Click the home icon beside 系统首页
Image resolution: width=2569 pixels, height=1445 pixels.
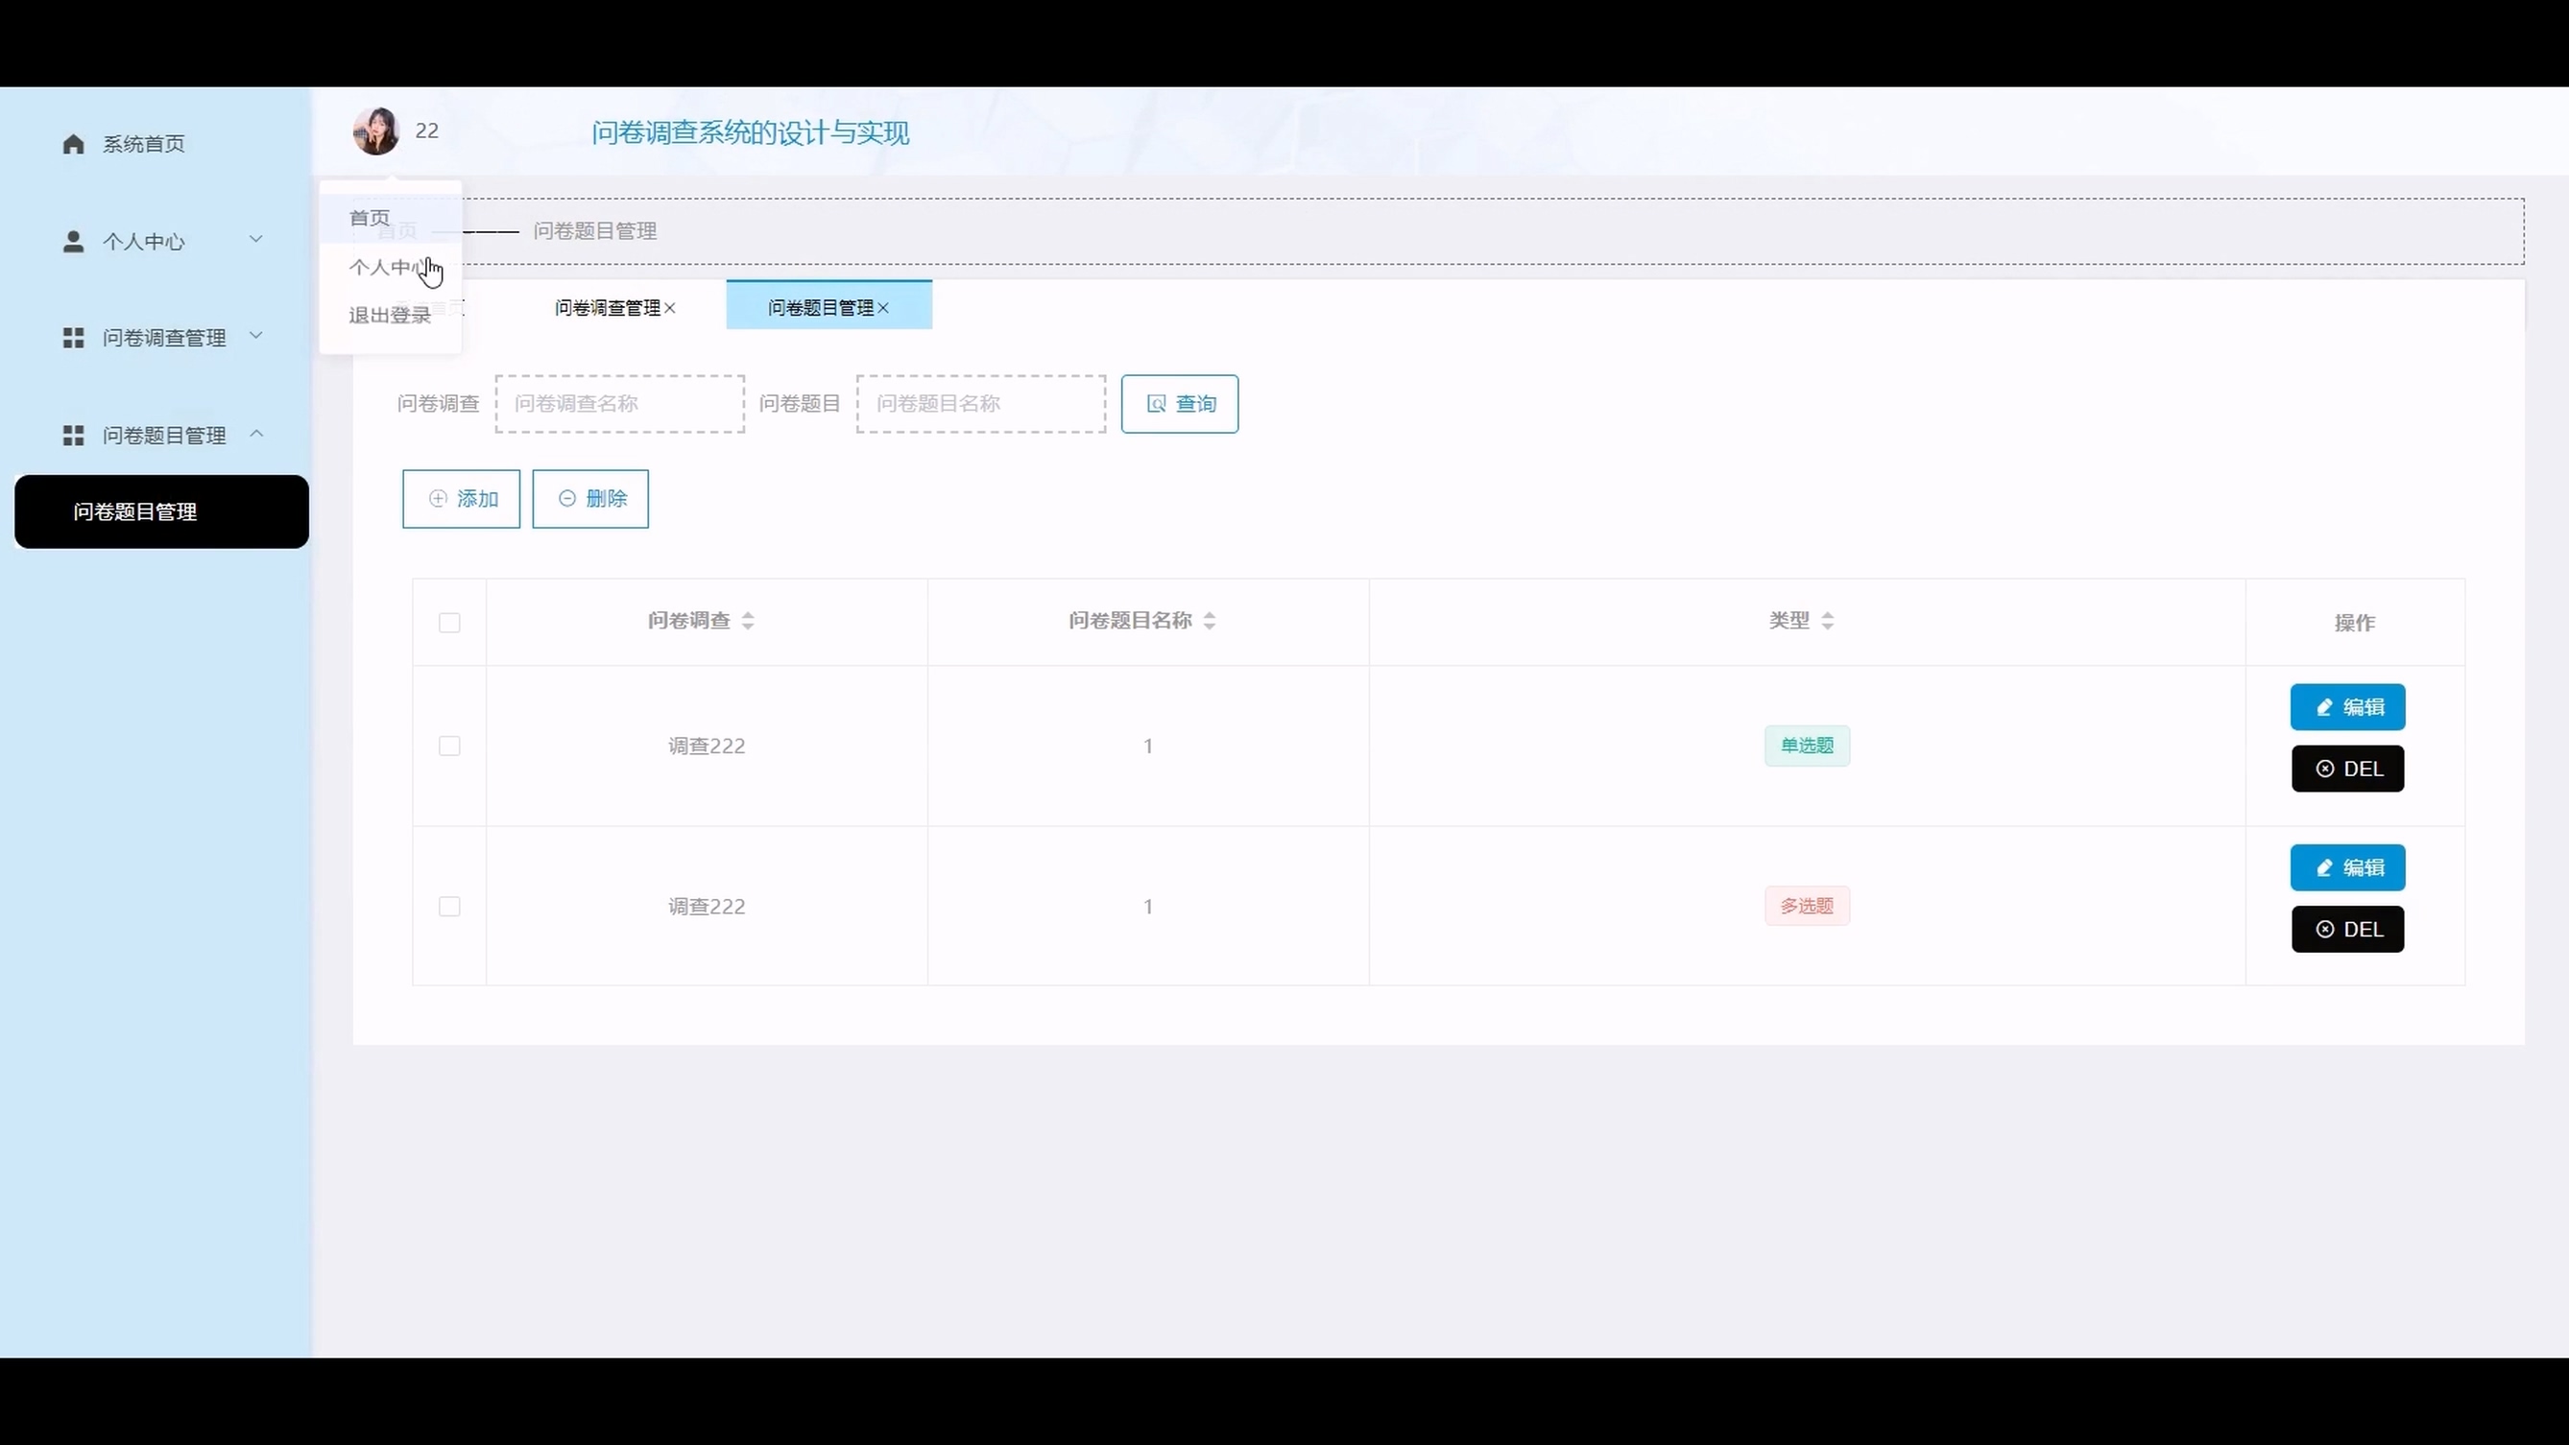pos(73,145)
